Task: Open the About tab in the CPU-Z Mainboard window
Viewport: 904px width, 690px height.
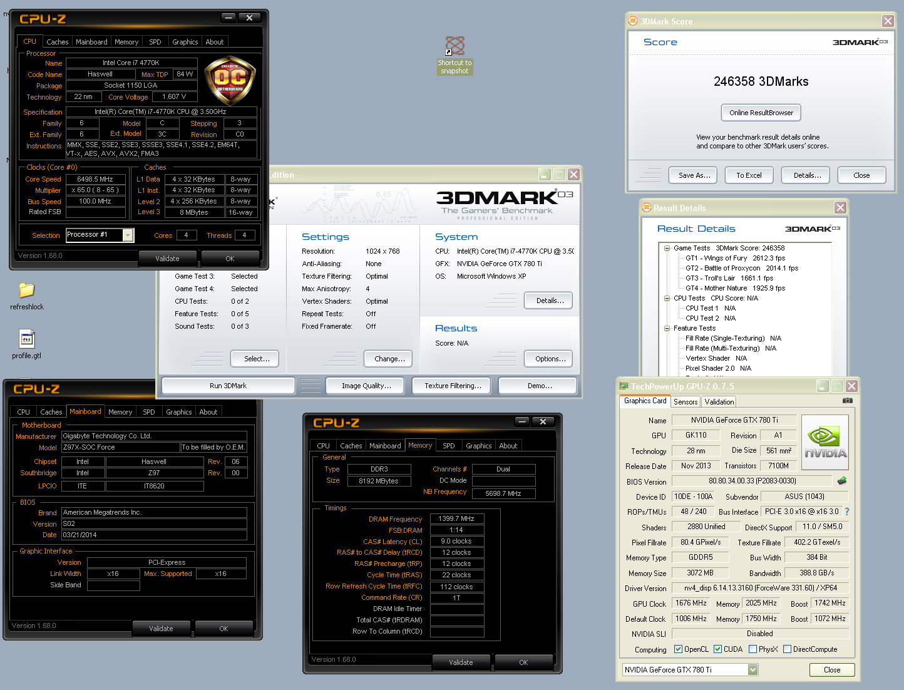Action: tap(208, 412)
